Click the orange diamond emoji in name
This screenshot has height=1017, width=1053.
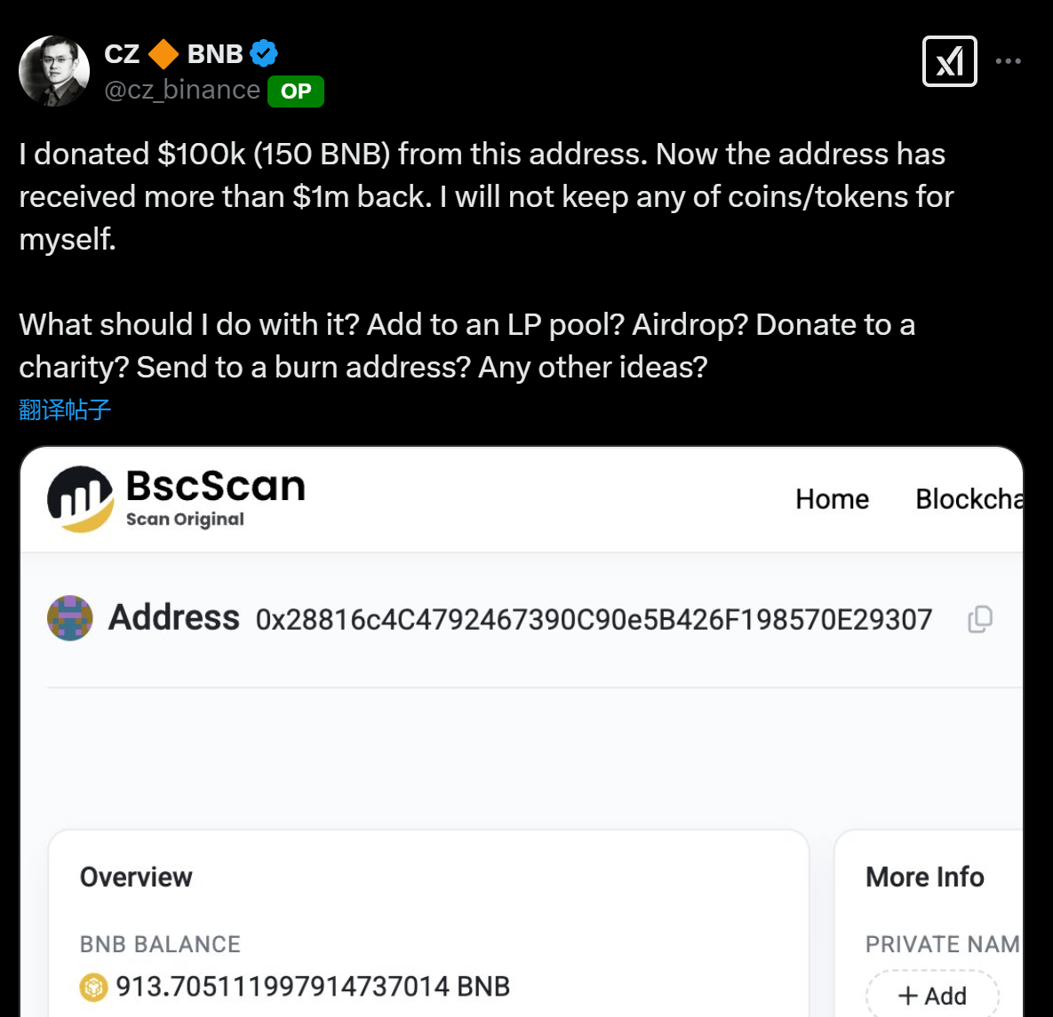pos(164,54)
